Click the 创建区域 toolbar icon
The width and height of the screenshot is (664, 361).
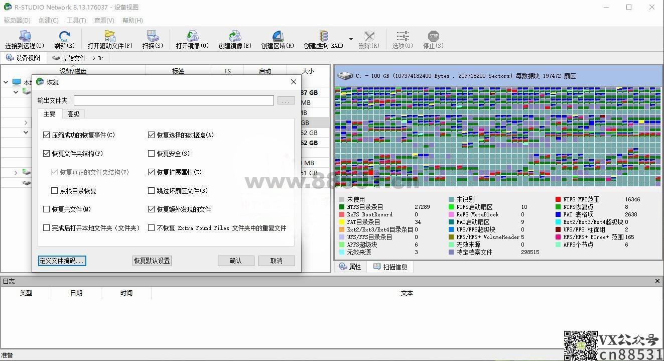[278, 36]
